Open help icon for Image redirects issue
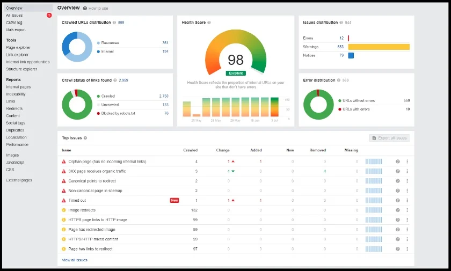Viewport: 451px width, 271px height. click(397, 210)
